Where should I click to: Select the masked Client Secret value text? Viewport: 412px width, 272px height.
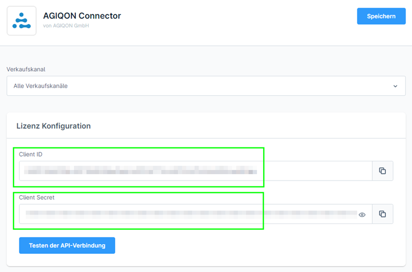click(x=191, y=213)
